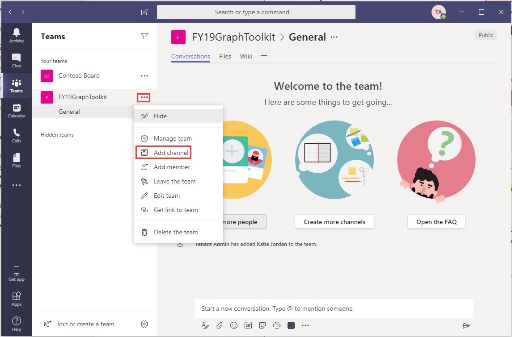This screenshot has width=512, height=337.
Task: Click the Start a new conversation box
Action: pos(334,308)
